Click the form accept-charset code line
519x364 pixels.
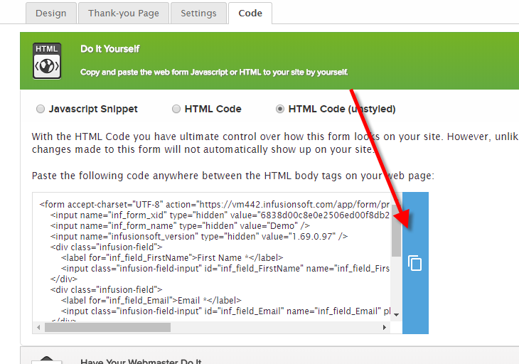[215, 205]
